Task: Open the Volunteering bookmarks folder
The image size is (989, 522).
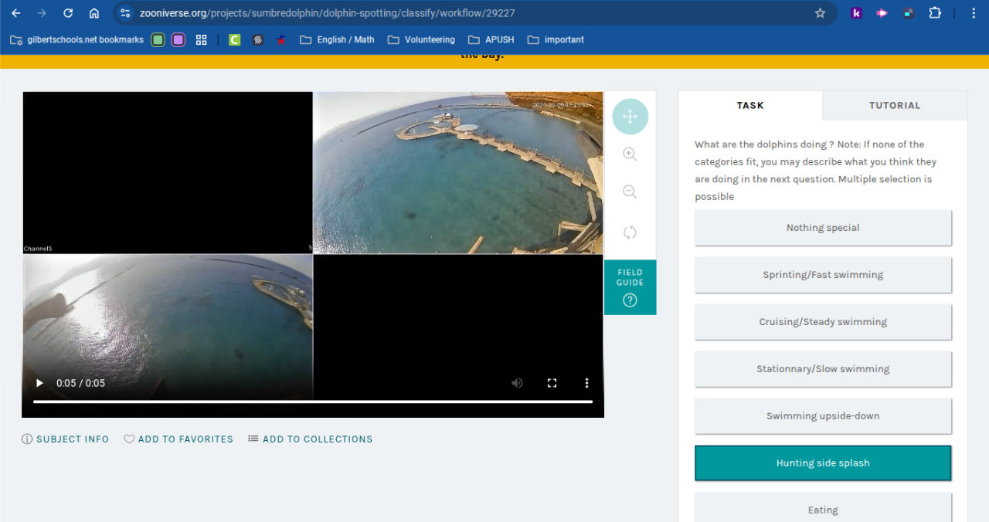Action: point(421,39)
